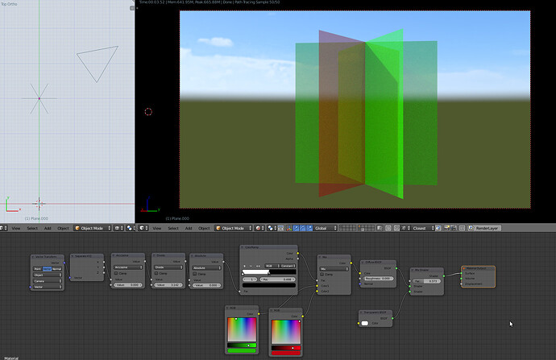
Task: Click the RenderLayer icon
Action: coord(471,228)
